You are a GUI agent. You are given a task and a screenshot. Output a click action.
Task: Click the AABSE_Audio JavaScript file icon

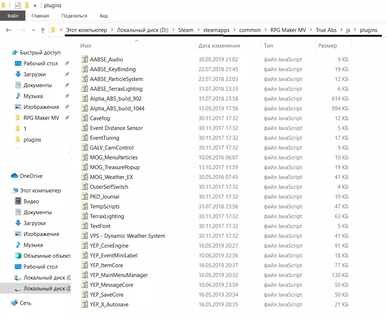pos(85,59)
